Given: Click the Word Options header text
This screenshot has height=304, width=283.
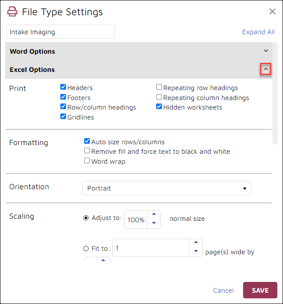Looking at the screenshot, I should tap(32, 52).
